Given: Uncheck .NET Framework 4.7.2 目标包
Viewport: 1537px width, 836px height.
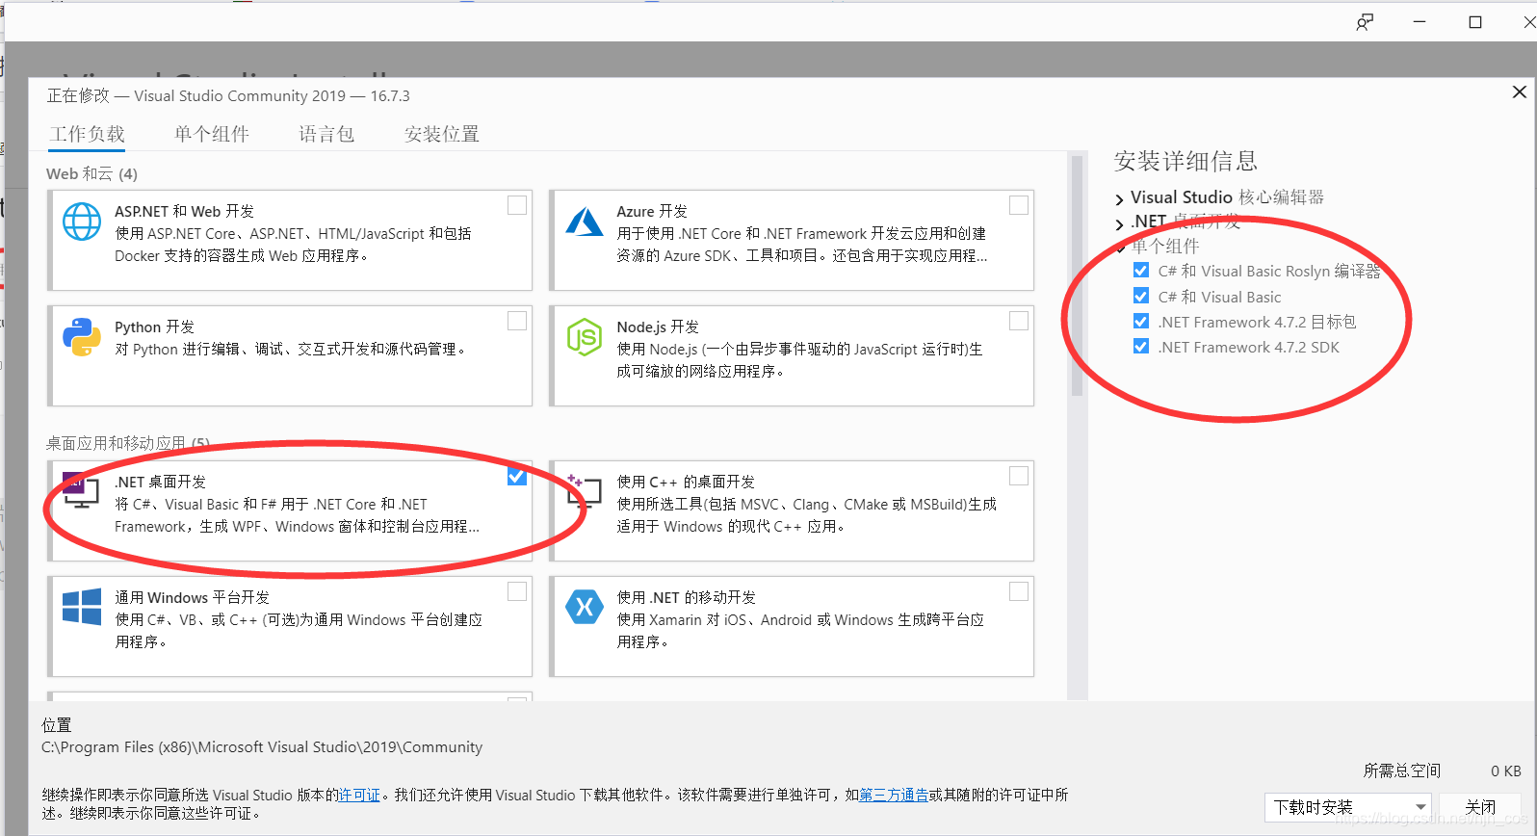Looking at the screenshot, I should pyautogui.click(x=1141, y=322).
